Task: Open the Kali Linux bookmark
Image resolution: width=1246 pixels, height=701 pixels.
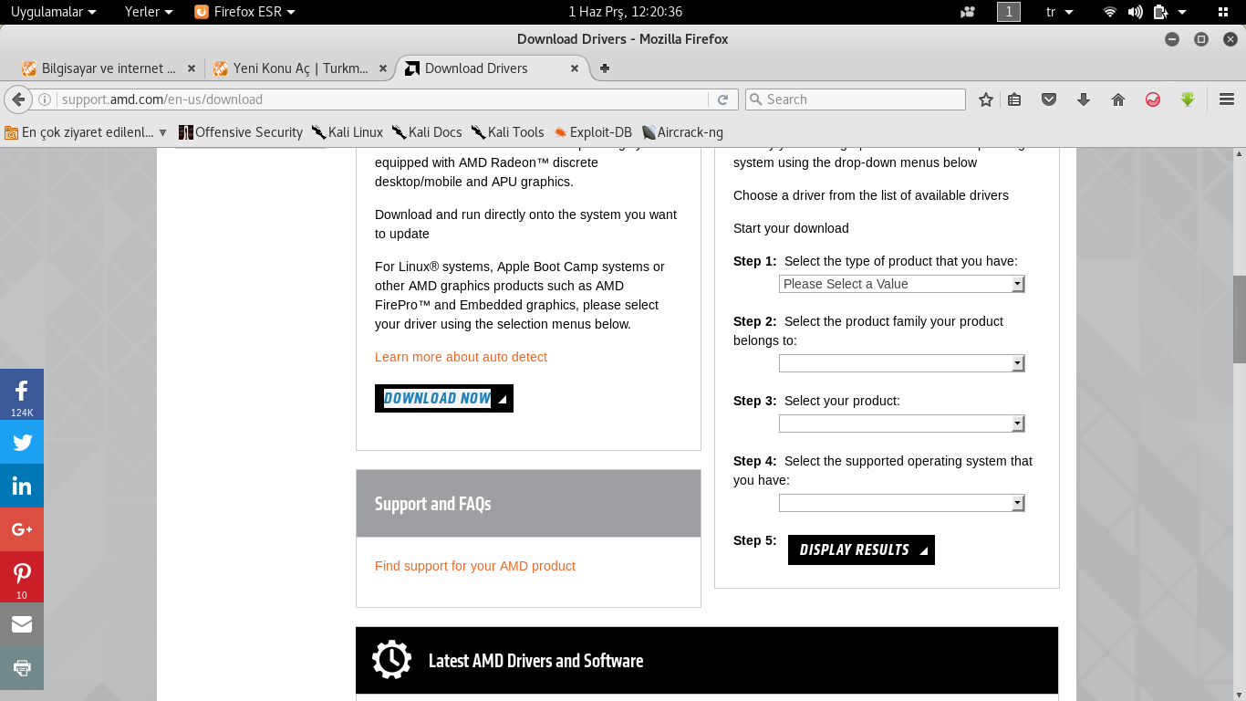Action: point(348,132)
